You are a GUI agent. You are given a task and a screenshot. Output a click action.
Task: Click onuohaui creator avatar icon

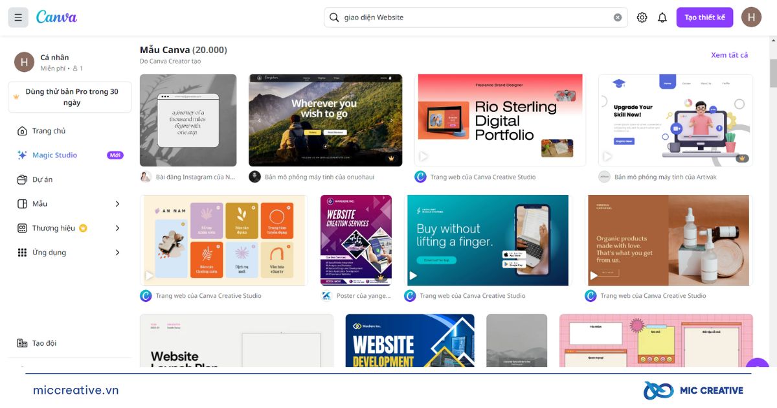coord(254,177)
